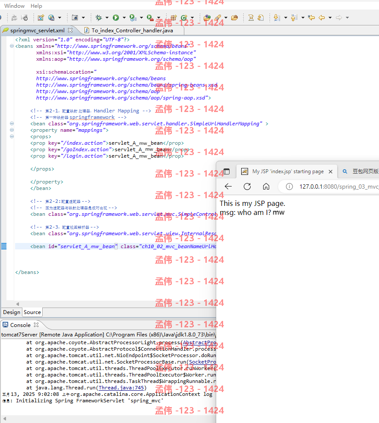Screen dimensions: 379x423
Task: Open the Window menu
Action: (14, 6)
